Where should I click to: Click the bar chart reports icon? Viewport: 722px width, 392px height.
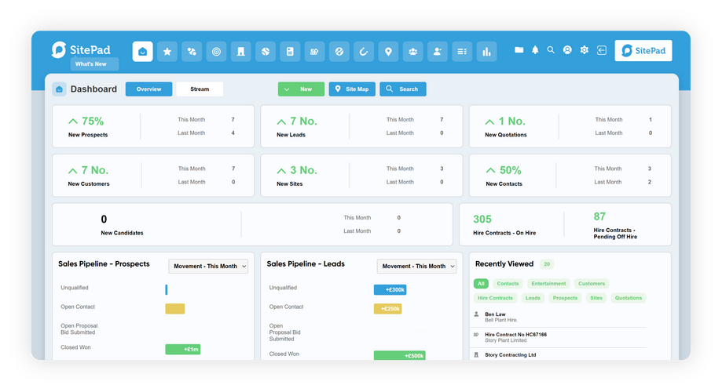pos(486,52)
